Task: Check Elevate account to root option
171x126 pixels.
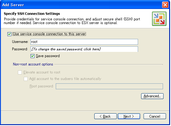Action: tap(20, 72)
